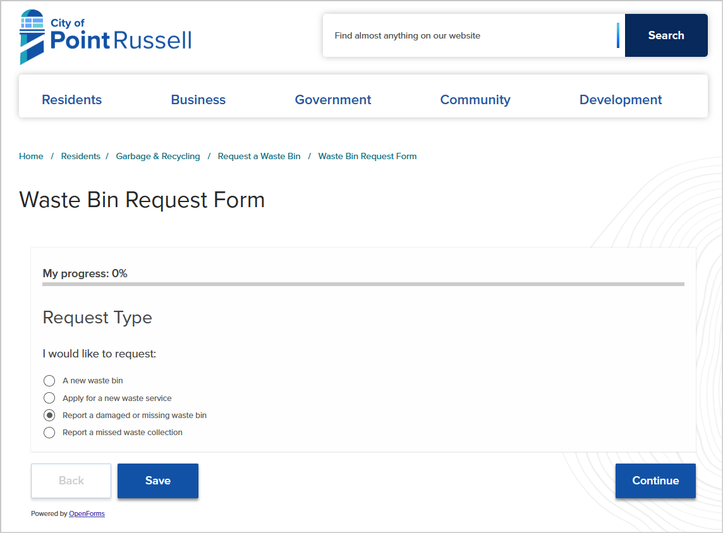
Task: Save the form progress
Action: (x=158, y=481)
